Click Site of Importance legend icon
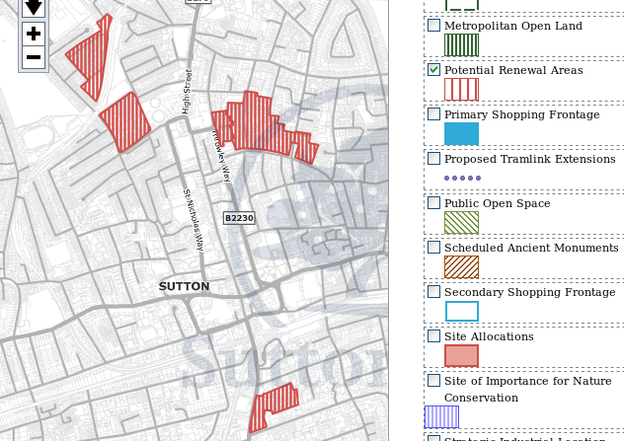This screenshot has height=441, width=624. coord(441,416)
